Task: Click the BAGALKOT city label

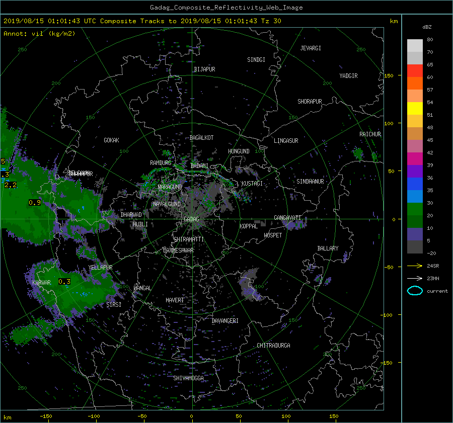Action: pyautogui.click(x=201, y=138)
